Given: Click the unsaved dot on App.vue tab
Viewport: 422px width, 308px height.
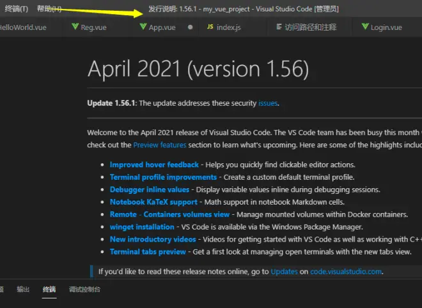Looking at the screenshot, I should point(191,27).
